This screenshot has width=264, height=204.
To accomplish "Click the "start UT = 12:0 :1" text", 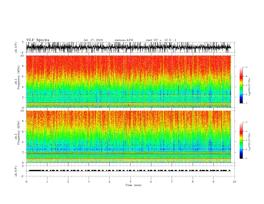I will (161, 40).
